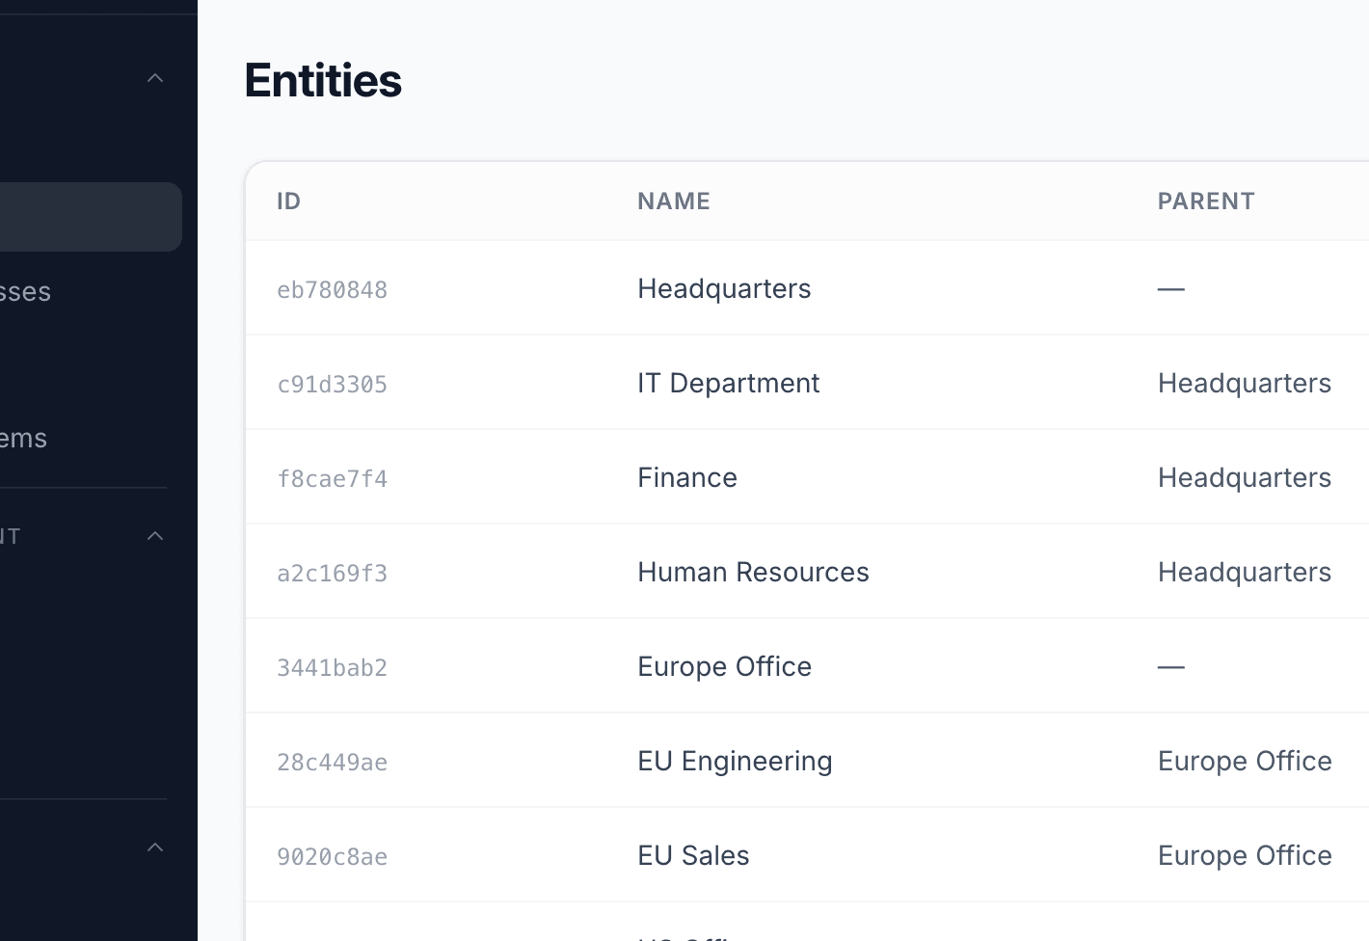Select the Finance entity row
1369x941 pixels.
(686, 476)
